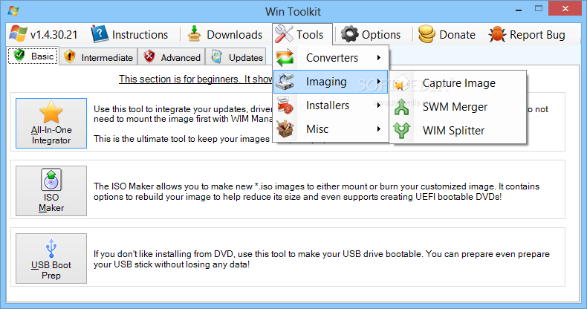
Task: Switch to the Updates tab
Action: pos(236,57)
